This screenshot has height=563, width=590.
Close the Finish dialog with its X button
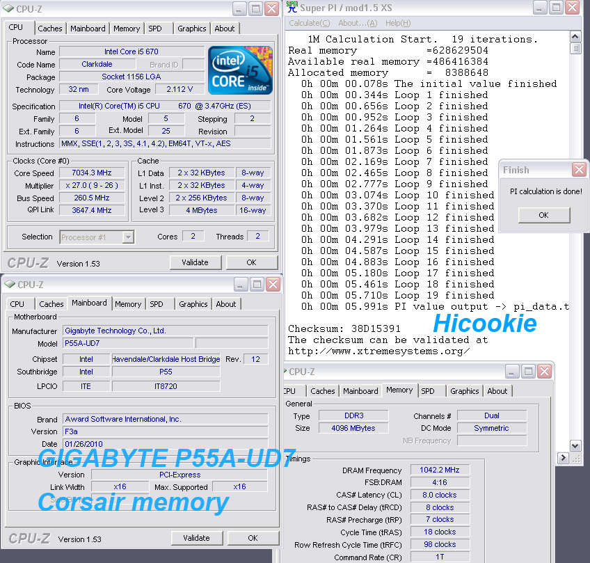point(579,170)
